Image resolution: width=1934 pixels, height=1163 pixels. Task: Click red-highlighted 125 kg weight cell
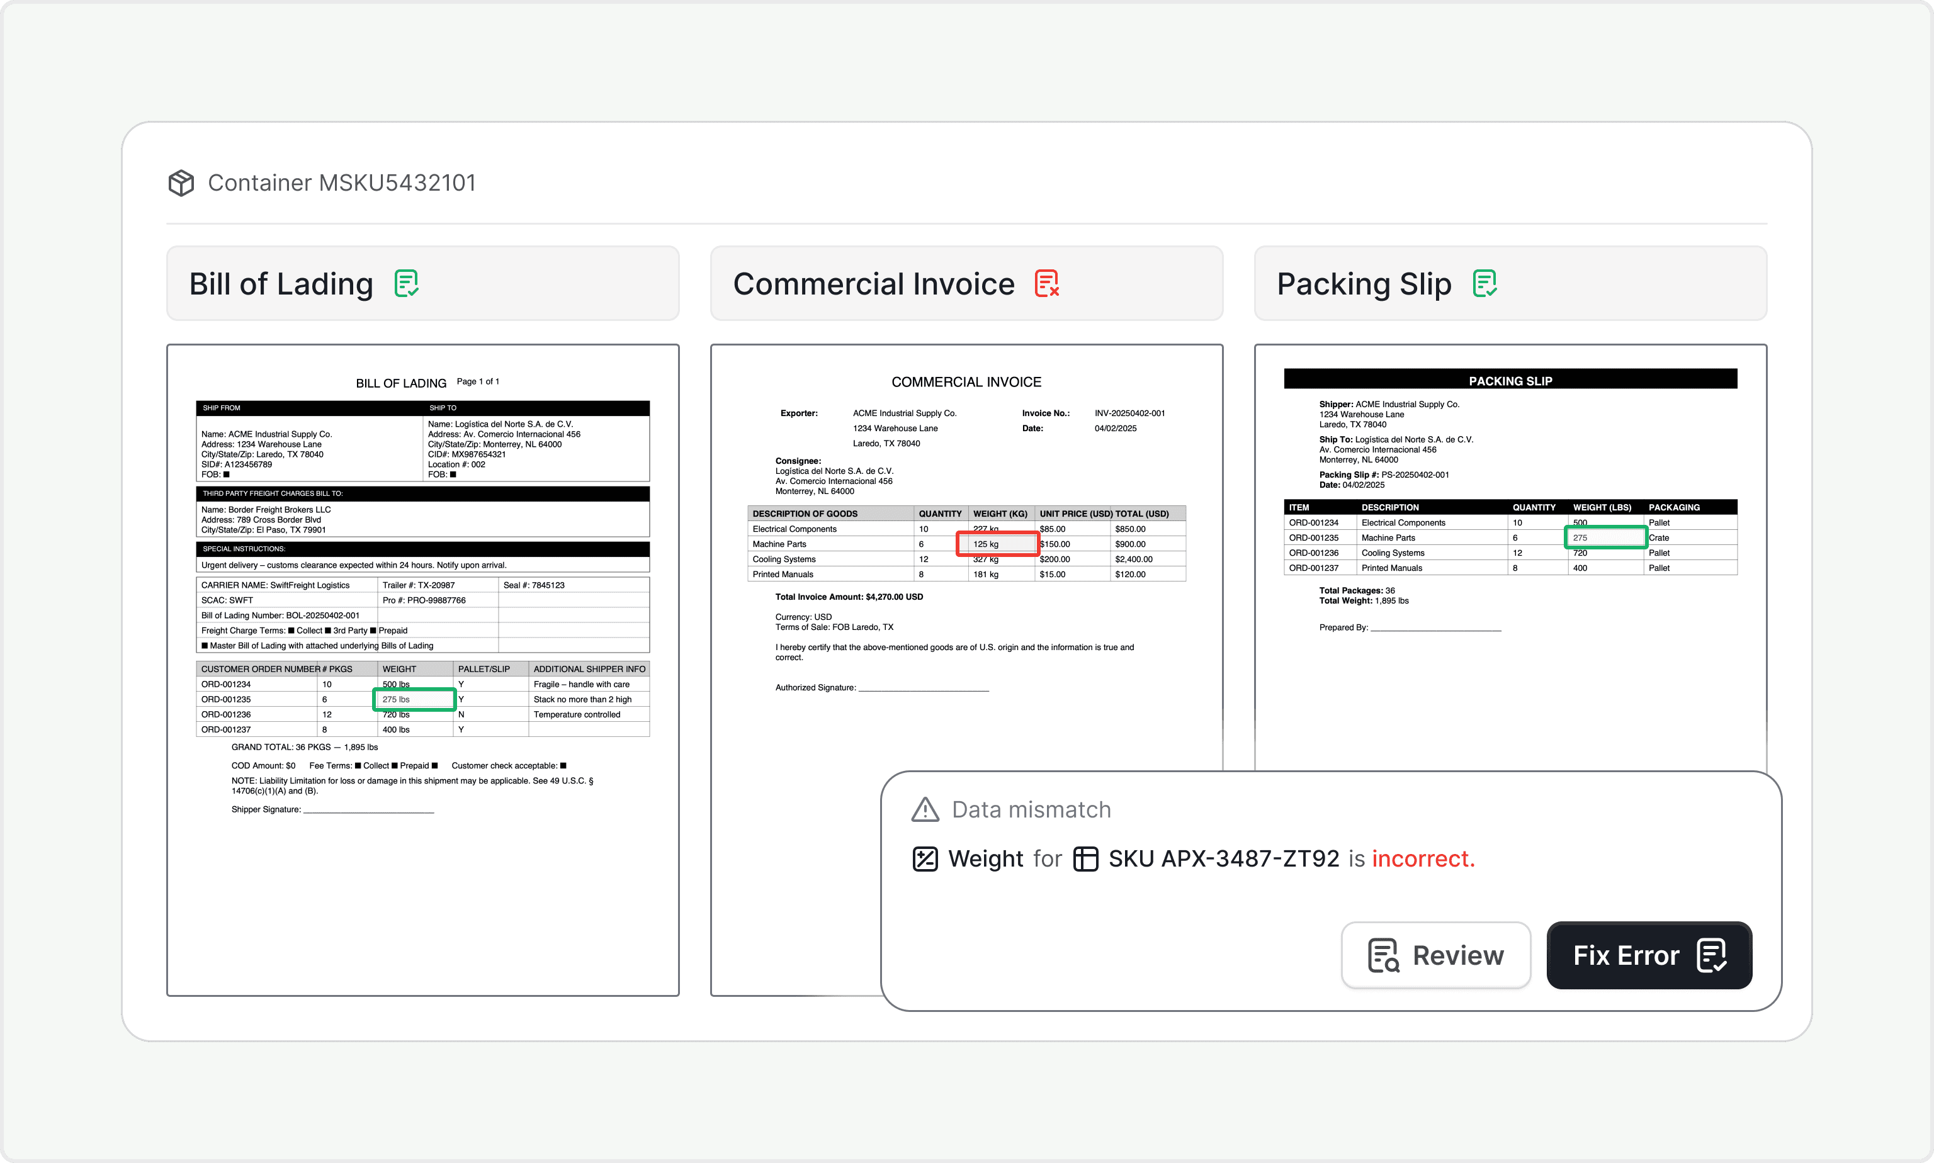click(x=997, y=544)
